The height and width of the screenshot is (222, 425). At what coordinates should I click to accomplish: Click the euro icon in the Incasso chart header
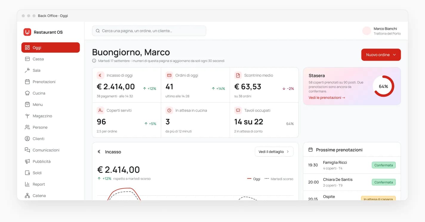[x=99, y=152]
